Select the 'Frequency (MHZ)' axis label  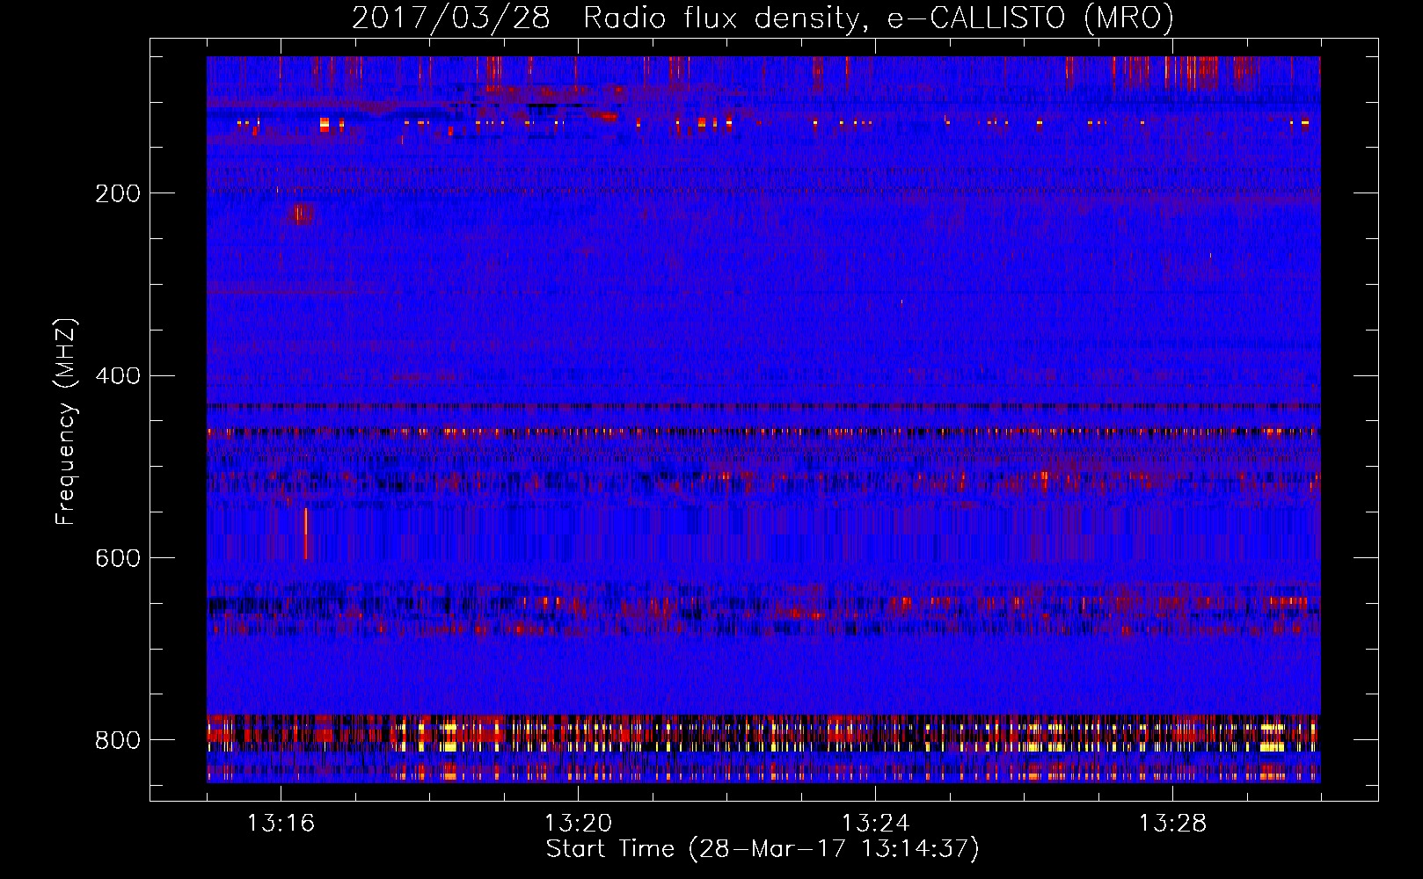point(66,422)
